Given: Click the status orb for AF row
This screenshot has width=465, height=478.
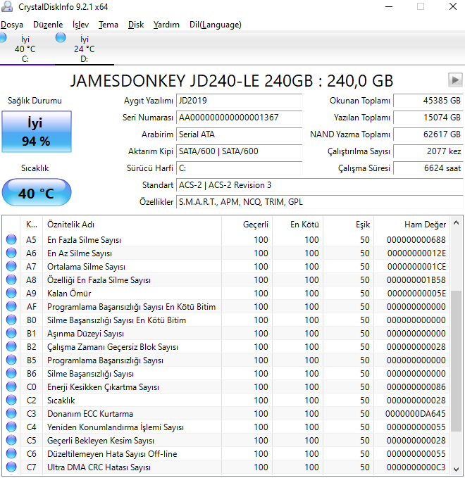Looking at the screenshot, I should coord(11,307).
